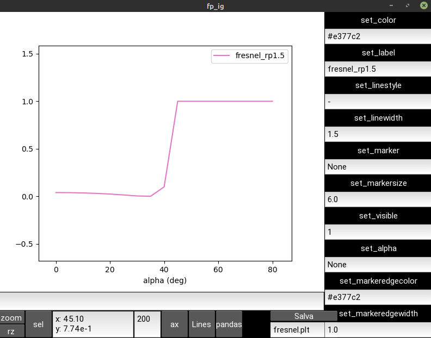Minimize the fp_ig window
This screenshot has height=338, width=431.
391,5
